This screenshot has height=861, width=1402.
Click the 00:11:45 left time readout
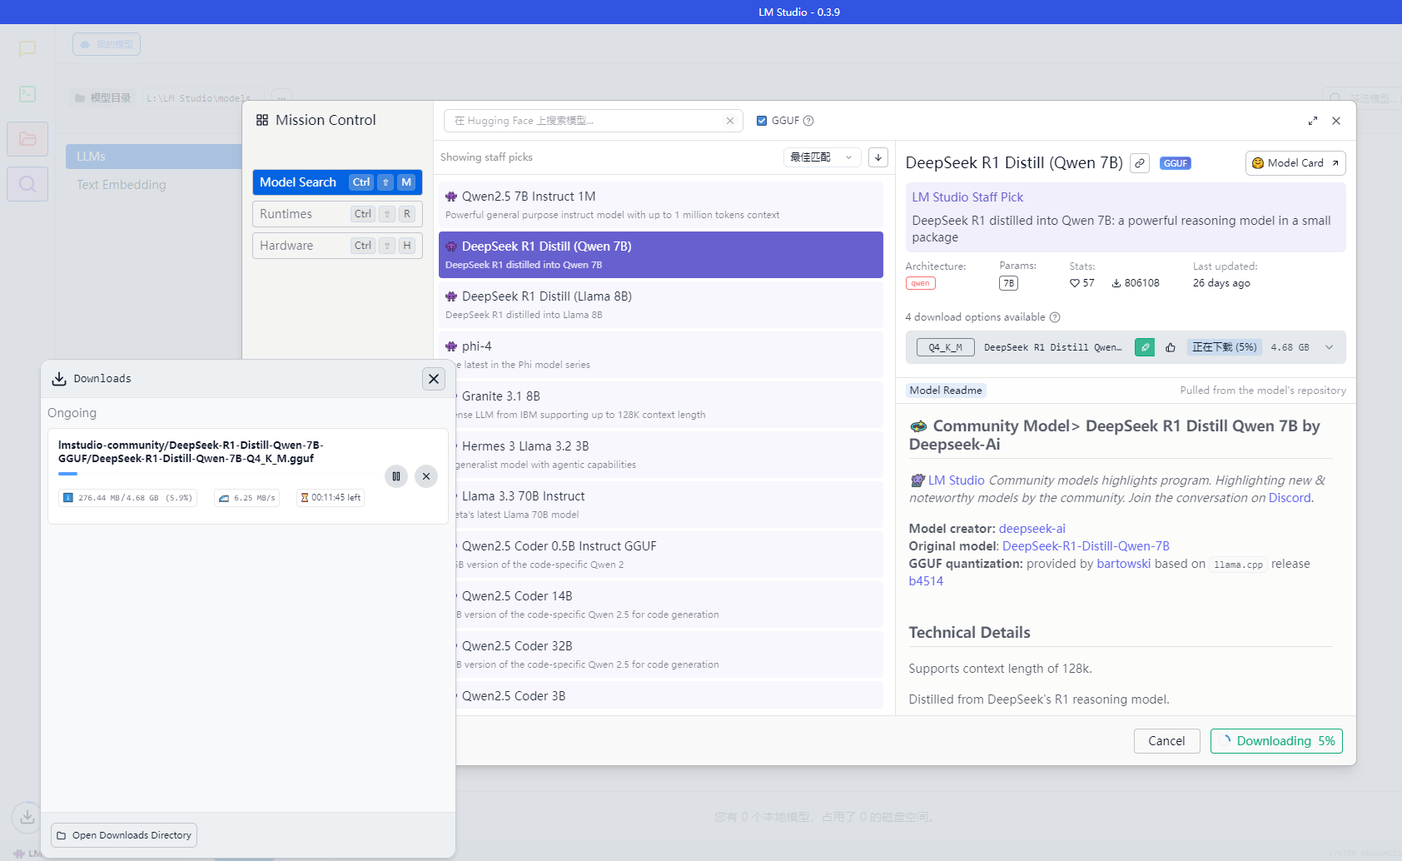pyautogui.click(x=331, y=498)
